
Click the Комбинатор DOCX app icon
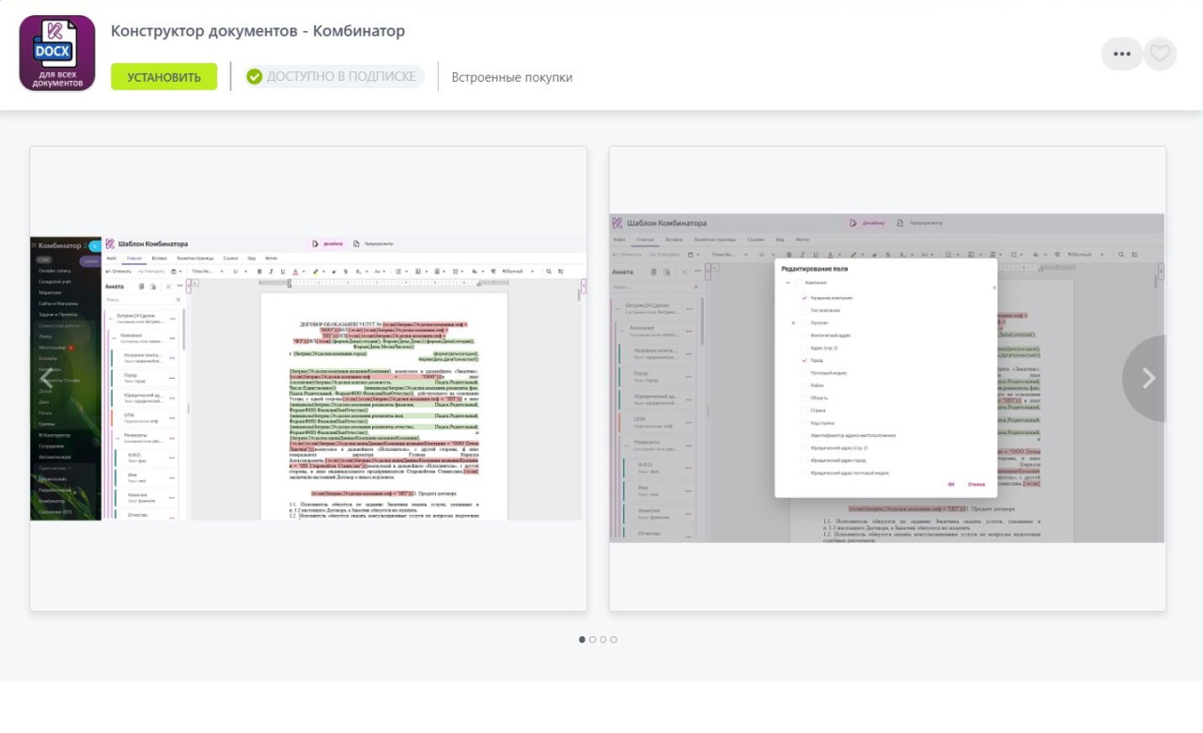(x=57, y=54)
